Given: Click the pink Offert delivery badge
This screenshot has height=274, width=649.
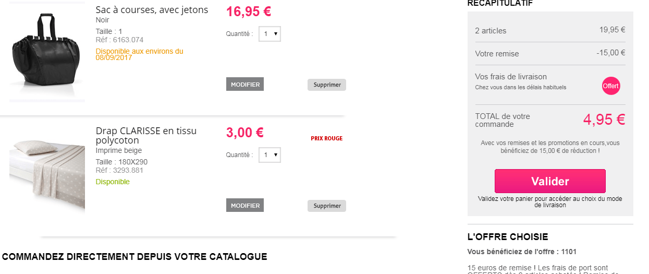Looking at the screenshot, I should (611, 86).
